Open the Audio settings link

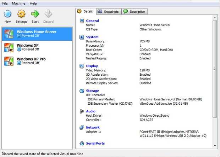[90, 111]
